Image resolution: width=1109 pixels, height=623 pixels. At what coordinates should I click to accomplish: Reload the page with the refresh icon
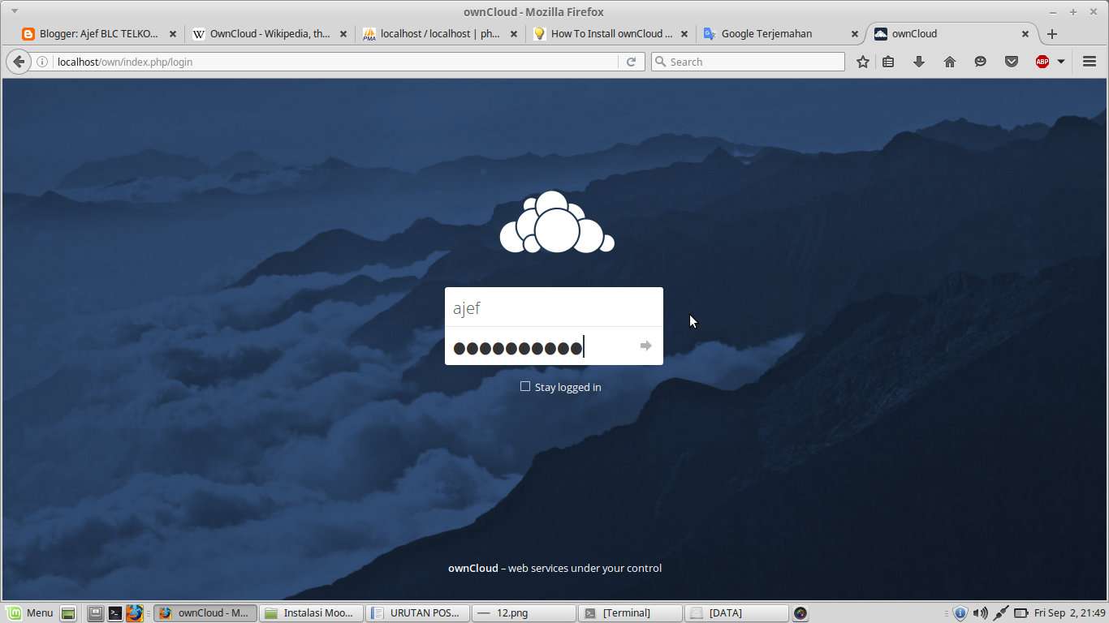[631, 62]
